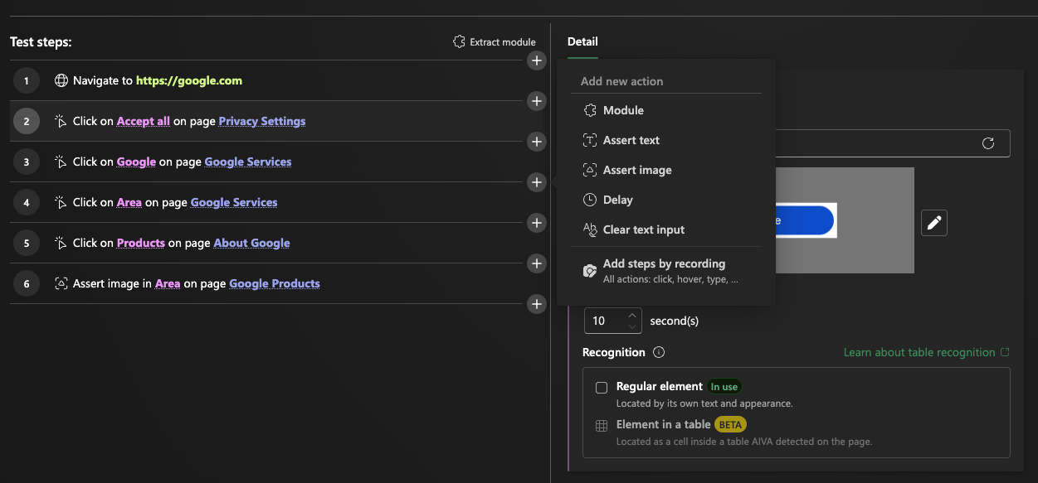Open the Accept all element link

tap(144, 121)
